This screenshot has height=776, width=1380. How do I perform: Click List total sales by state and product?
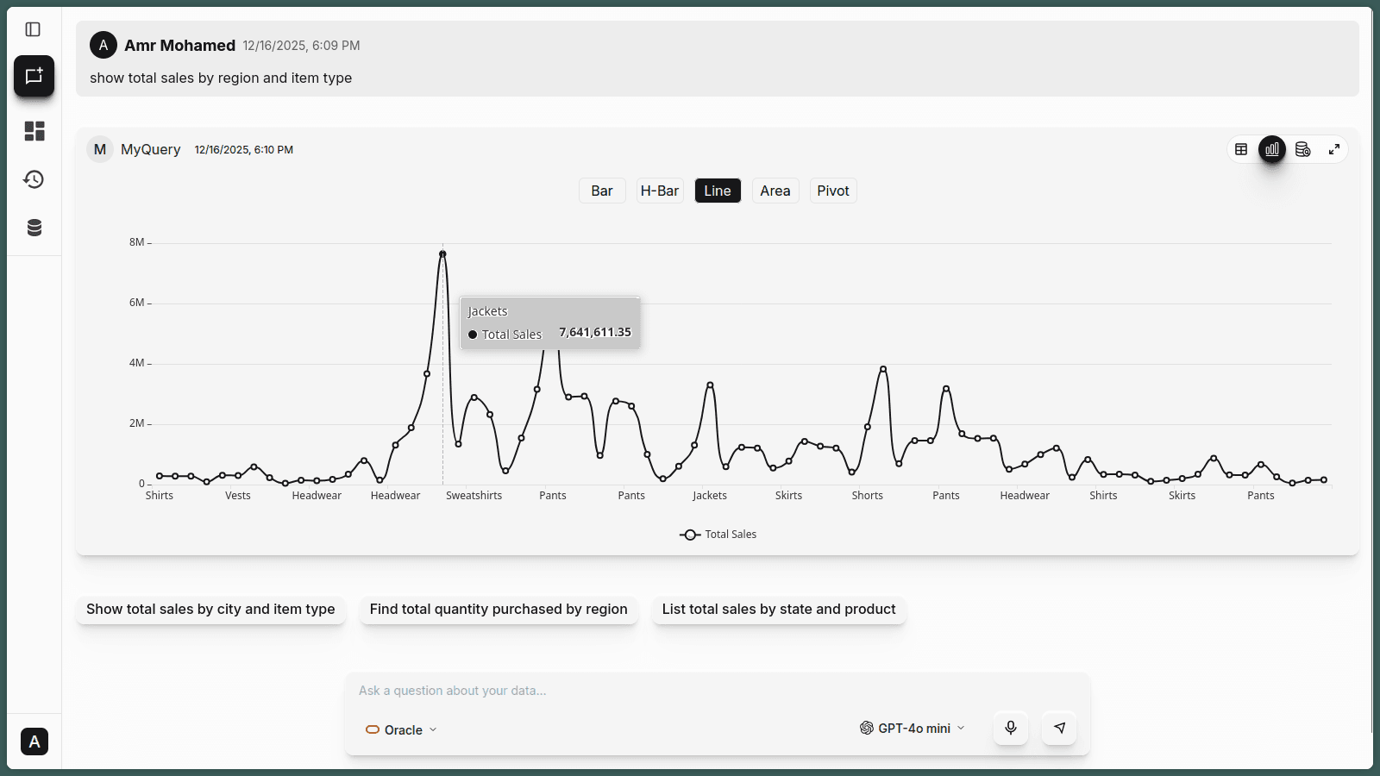coord(778,610)
